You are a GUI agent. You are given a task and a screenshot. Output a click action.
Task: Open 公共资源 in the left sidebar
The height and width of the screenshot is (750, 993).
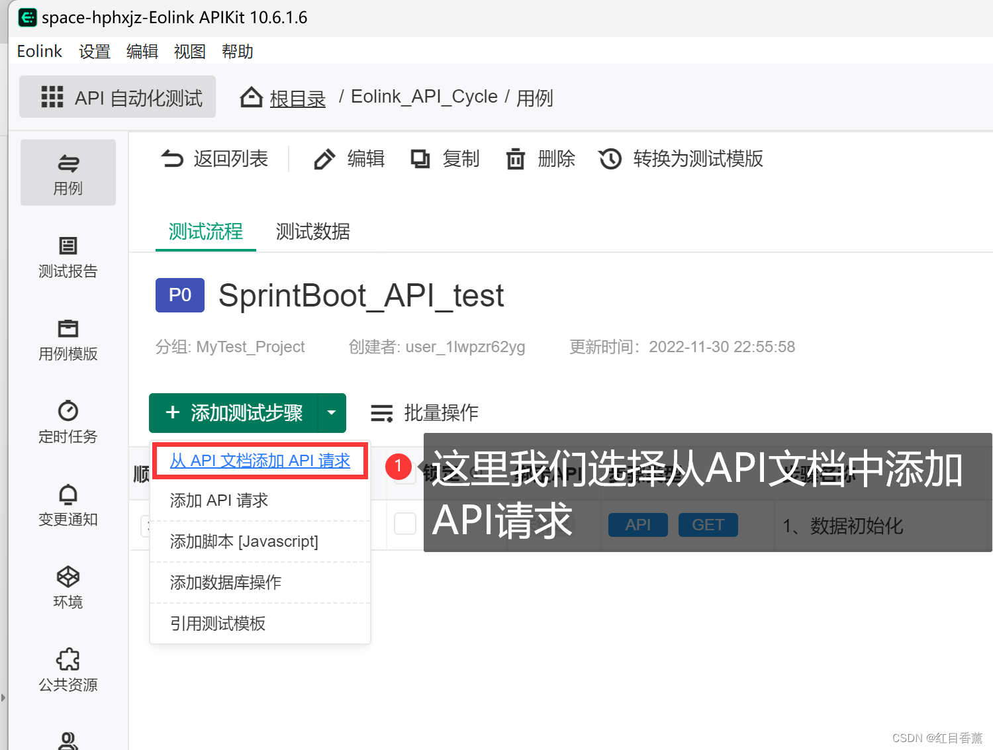pyautogui.click(x=68, y=671)
